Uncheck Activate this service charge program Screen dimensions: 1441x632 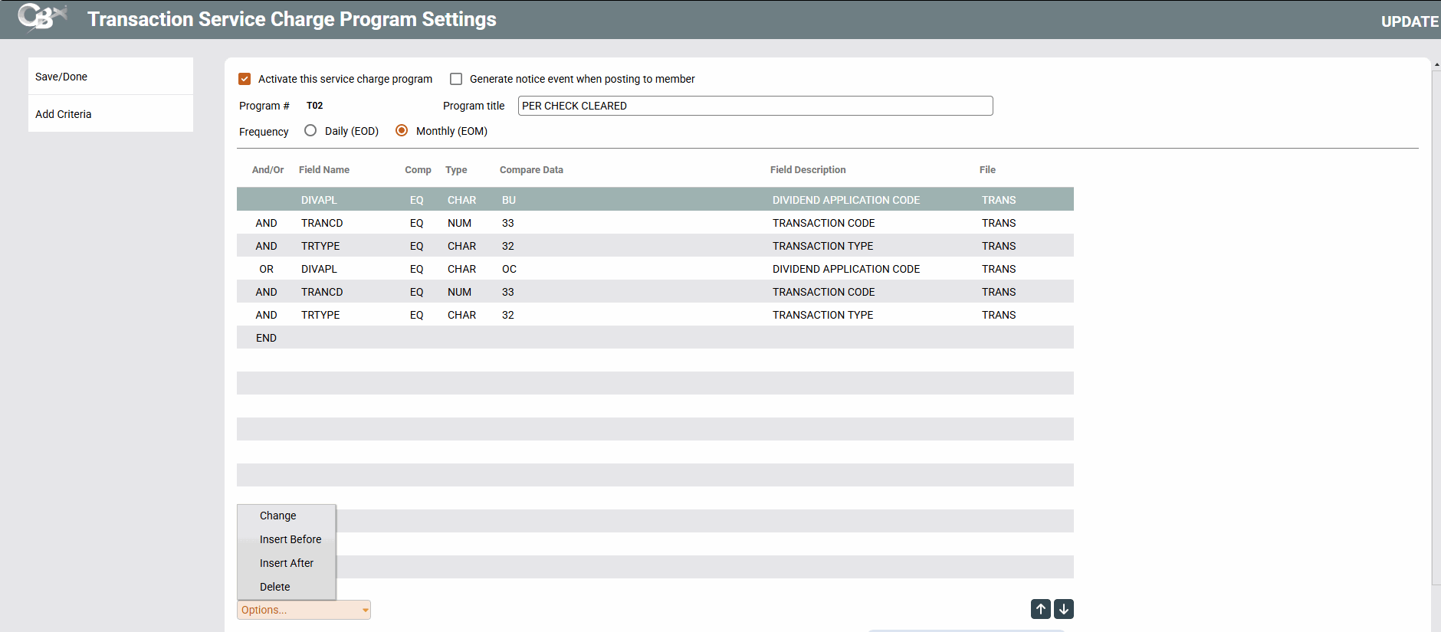245,79
